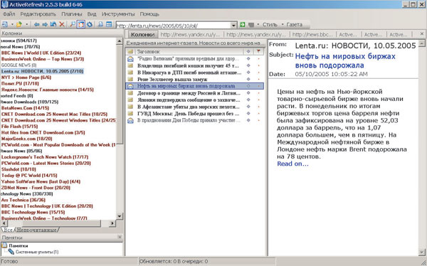Click the blue curved return arrow icon
The image size is (427, 266).
pos(53,24)
